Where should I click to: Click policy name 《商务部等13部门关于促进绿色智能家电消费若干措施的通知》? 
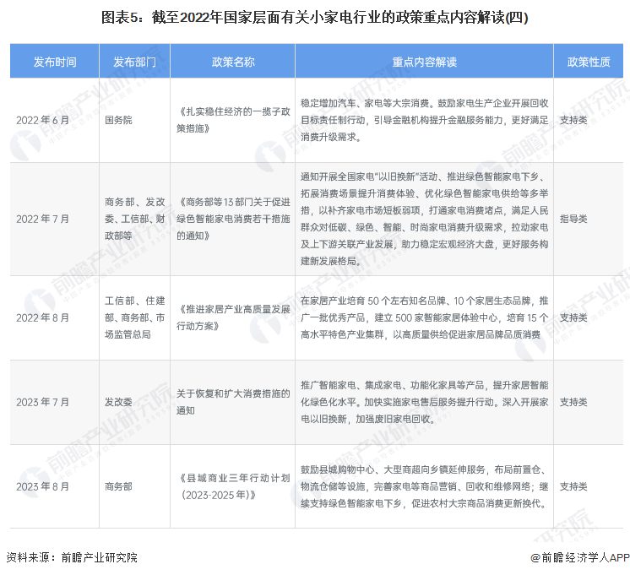(x=233, y=219)
